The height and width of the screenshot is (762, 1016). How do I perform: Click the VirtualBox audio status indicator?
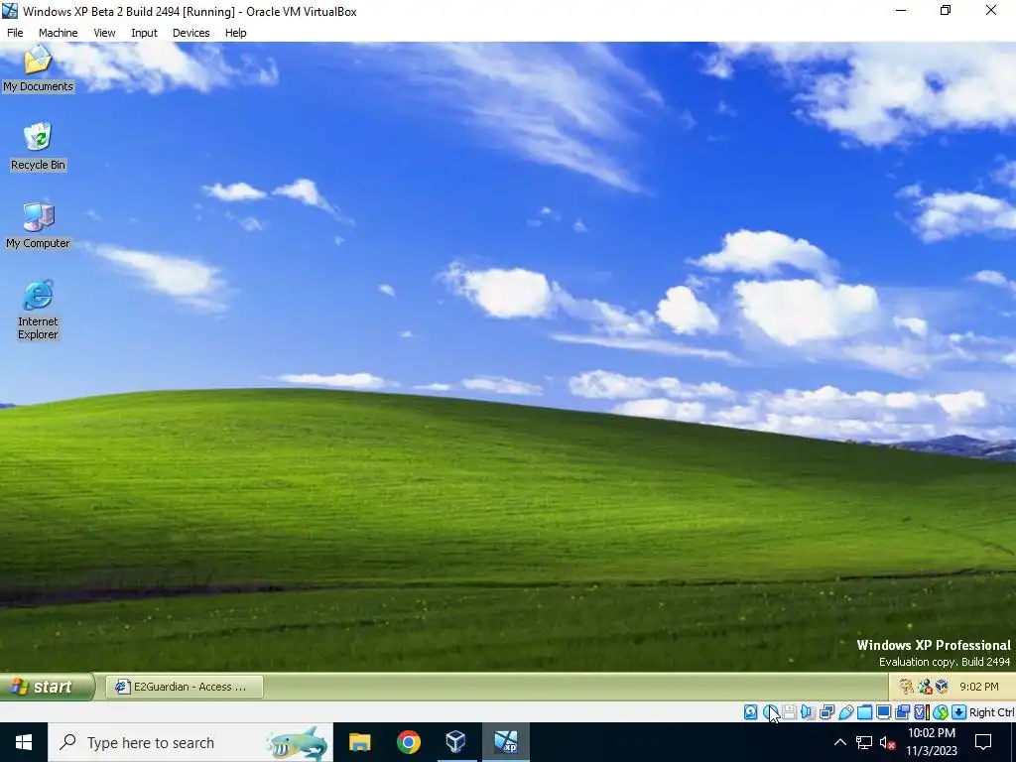(x=808, y=712)
